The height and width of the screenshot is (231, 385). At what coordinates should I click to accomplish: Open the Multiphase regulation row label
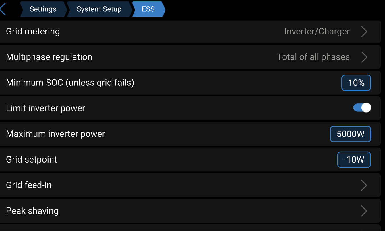pyautogui.click(x=49, y=57)
